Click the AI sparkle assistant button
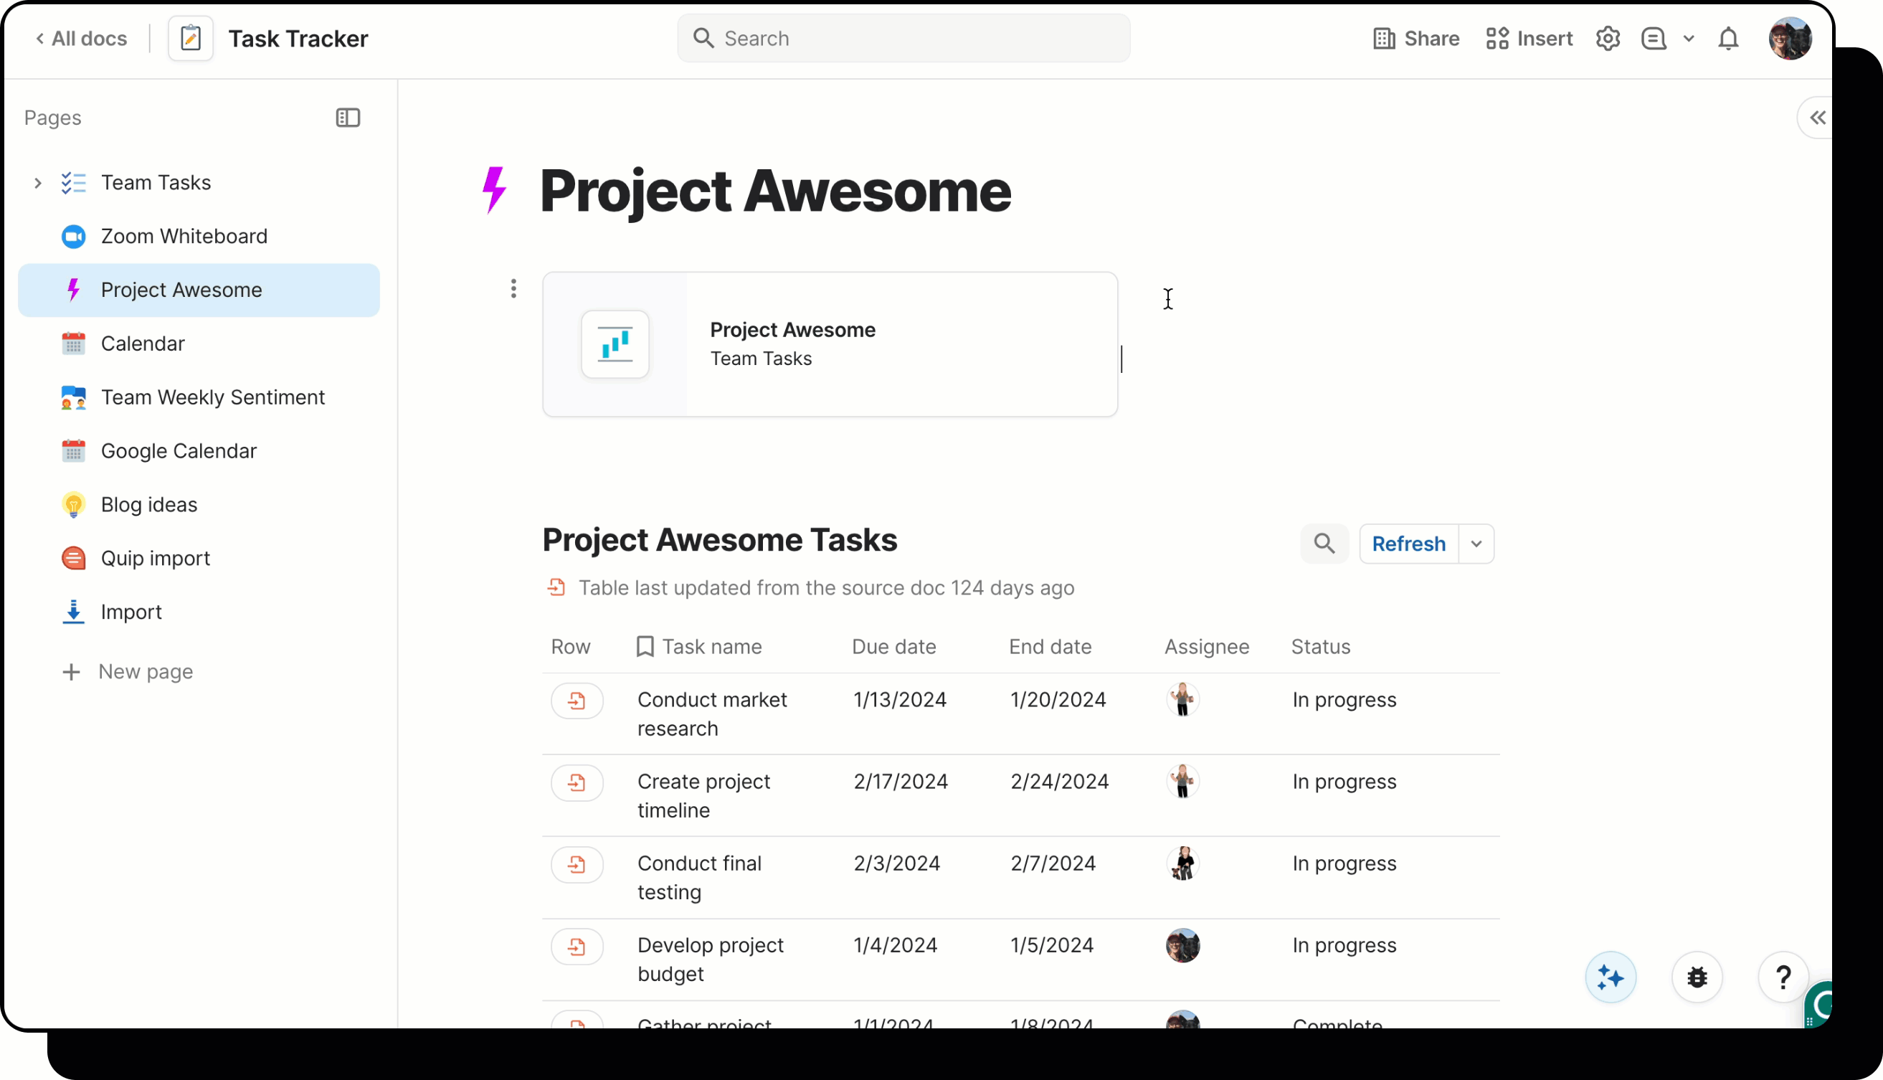The width and height of the screenshot is (1883, 1080). pyautogui.click(x=1610, y=977)
